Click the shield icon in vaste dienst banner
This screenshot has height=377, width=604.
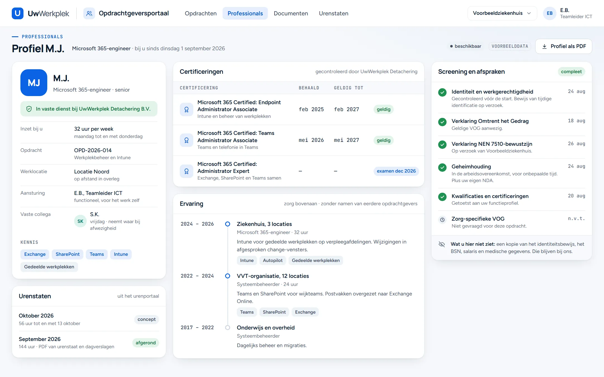[29, 109]
